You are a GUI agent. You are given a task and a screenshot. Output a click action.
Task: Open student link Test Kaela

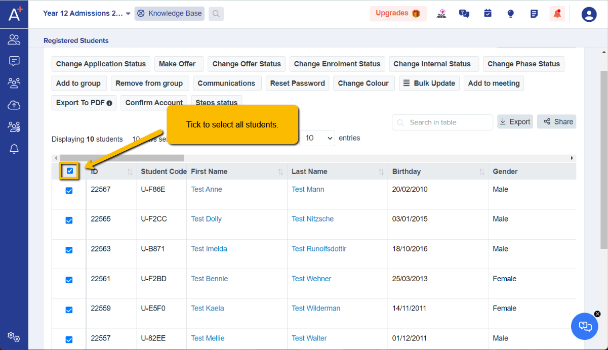(x=208, y=308)
